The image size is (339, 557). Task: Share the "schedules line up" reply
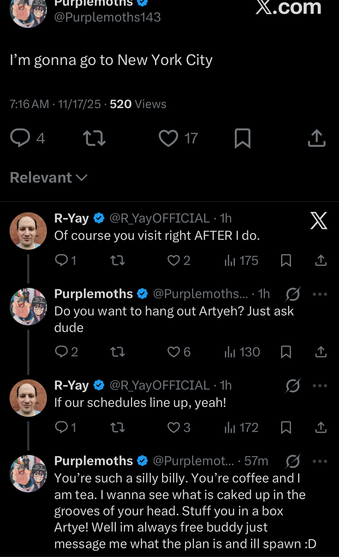pos(321,428)
